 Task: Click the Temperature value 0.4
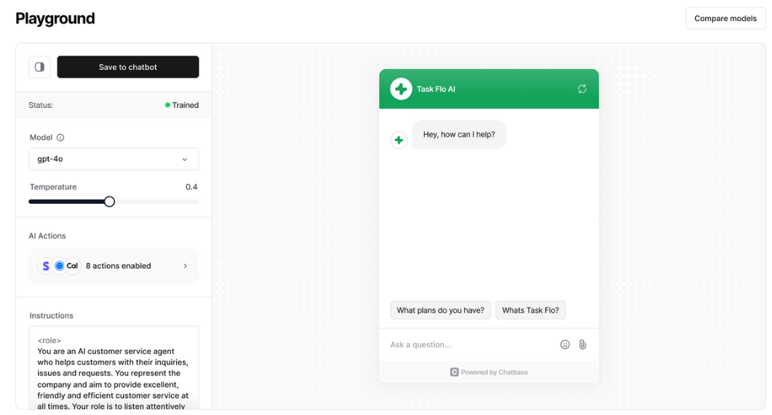pyautogui.click(x=191, y=187)
